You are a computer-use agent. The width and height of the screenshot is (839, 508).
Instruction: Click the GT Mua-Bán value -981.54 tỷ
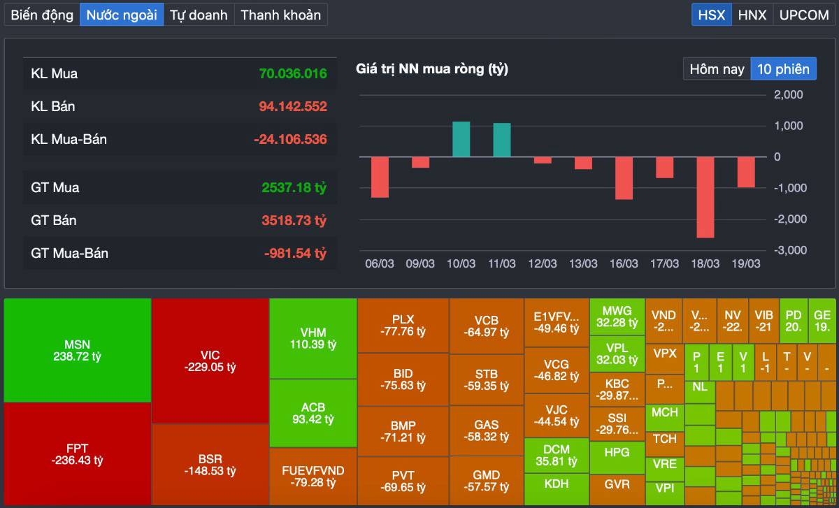coord(295,253)
